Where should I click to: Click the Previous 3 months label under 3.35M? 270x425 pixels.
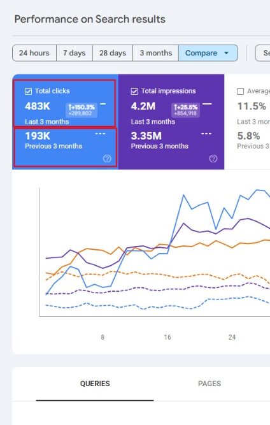159,146
